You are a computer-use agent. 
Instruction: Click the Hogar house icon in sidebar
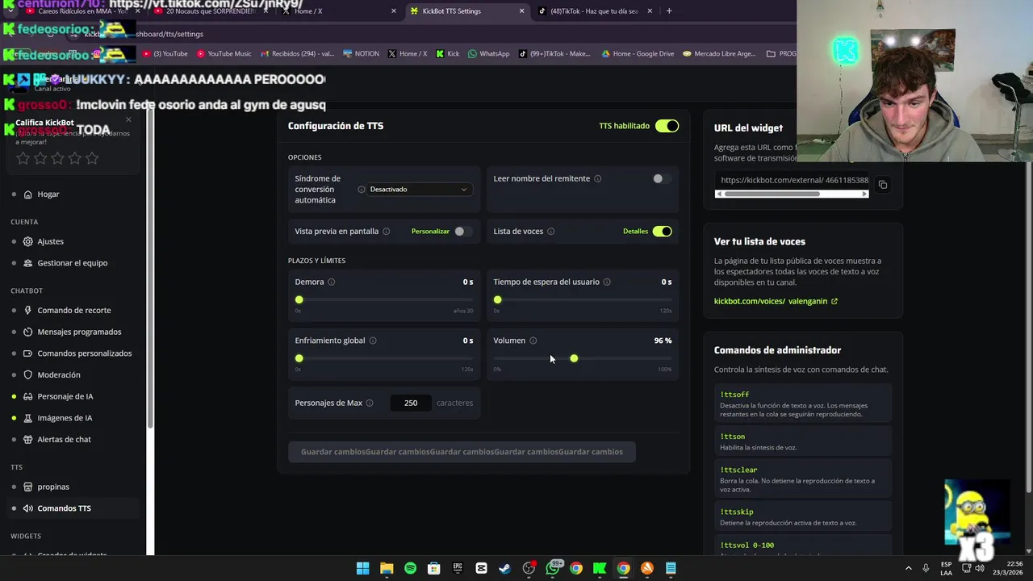click(28, 194)
